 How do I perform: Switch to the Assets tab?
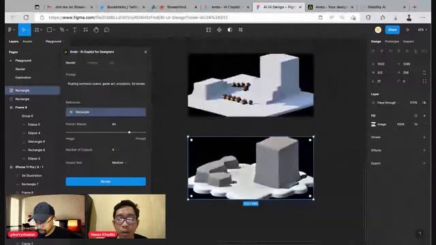[x=27, y=42]
